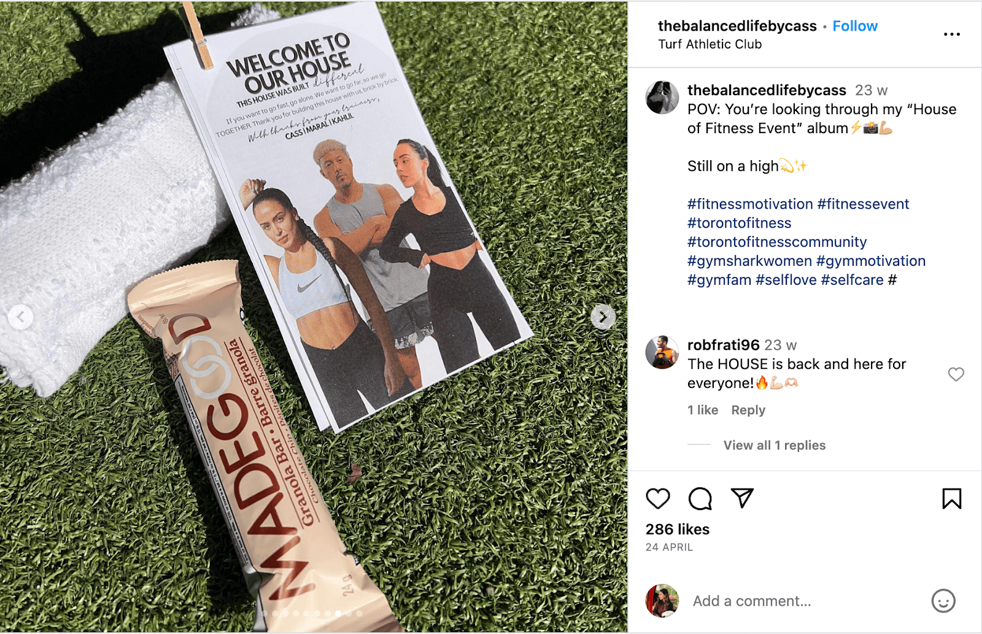Share post via paper plane icon
982x634 pixels.
pos(742,498)
